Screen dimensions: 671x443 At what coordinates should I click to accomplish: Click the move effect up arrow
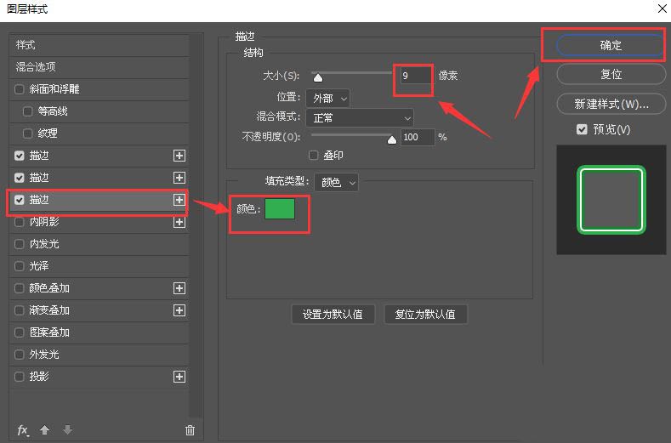pos(45,430)
